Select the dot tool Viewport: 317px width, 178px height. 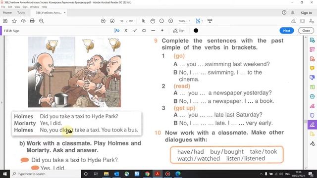162,31
